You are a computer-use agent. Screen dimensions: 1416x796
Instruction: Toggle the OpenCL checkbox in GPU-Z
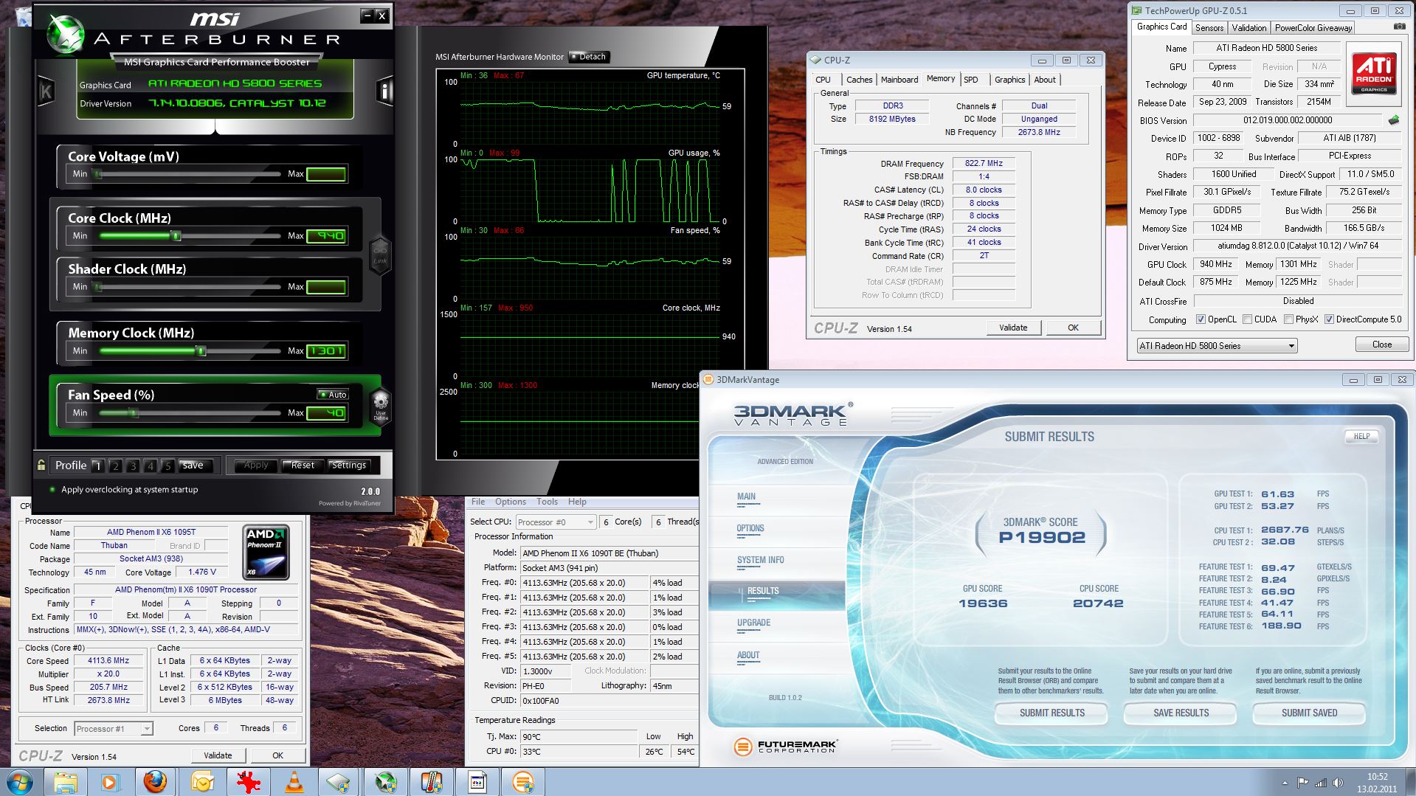(x=1201, y=319)
